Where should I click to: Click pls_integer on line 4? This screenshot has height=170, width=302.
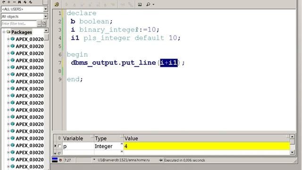[x=107, y=38]
